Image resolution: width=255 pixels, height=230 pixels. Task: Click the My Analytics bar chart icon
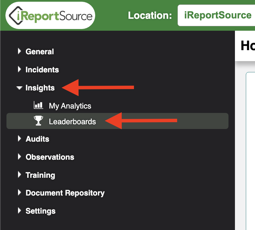pos(38,105)
